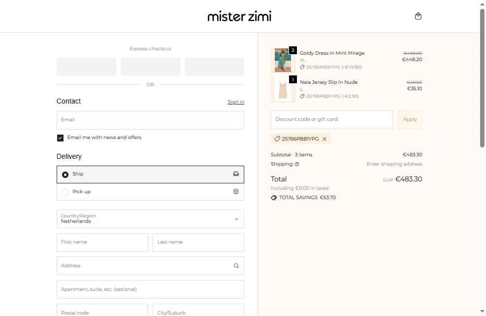
Task: Click the scrollbar down arrow
Action: (482, 311)
